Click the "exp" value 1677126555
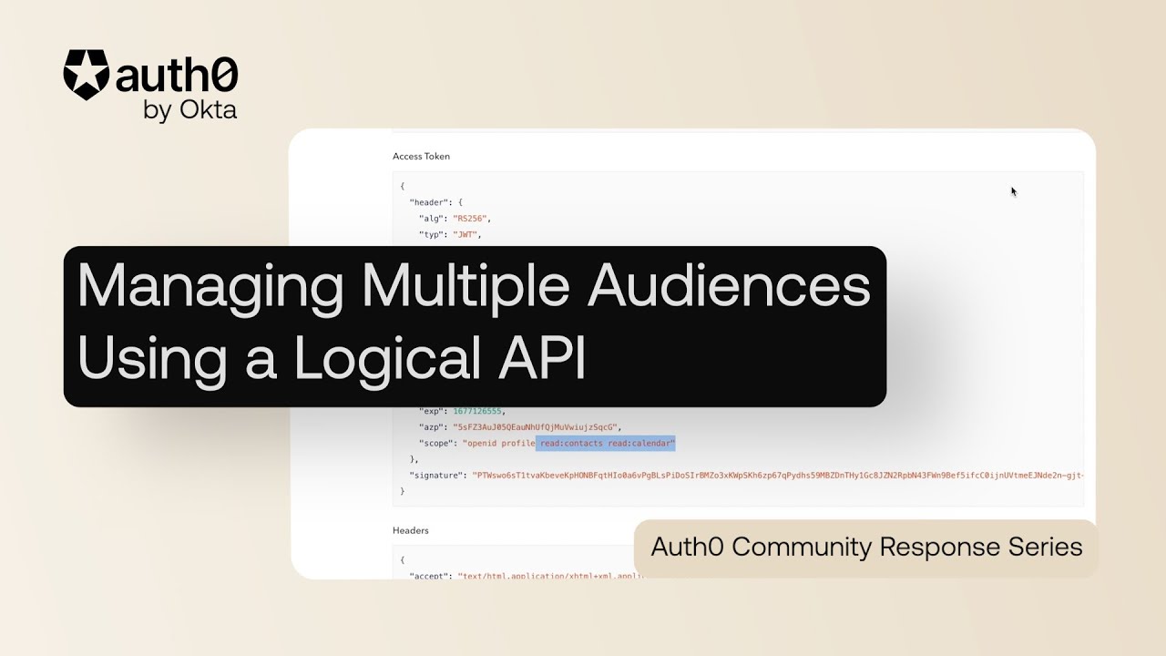Image resolution: width=1166 pixels, height=656 pixels. pyautogui.click(x=479, y=411)
